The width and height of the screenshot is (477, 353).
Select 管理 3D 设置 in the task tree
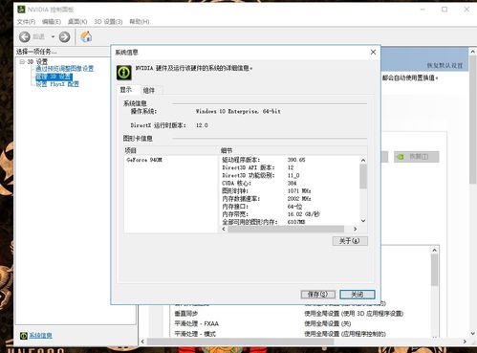click(x=54, y=77)
